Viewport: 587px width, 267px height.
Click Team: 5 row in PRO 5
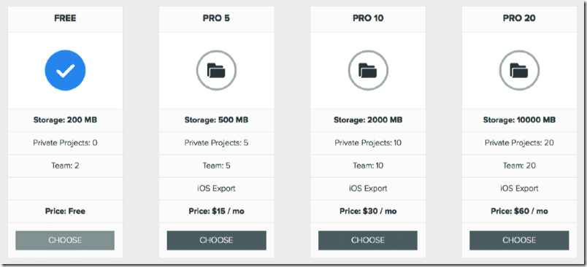pos(216,166)
